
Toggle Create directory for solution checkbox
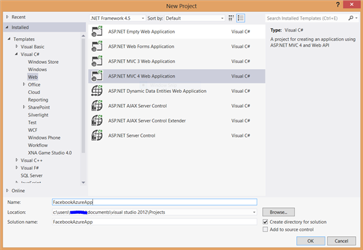click(x=265, y=222)
